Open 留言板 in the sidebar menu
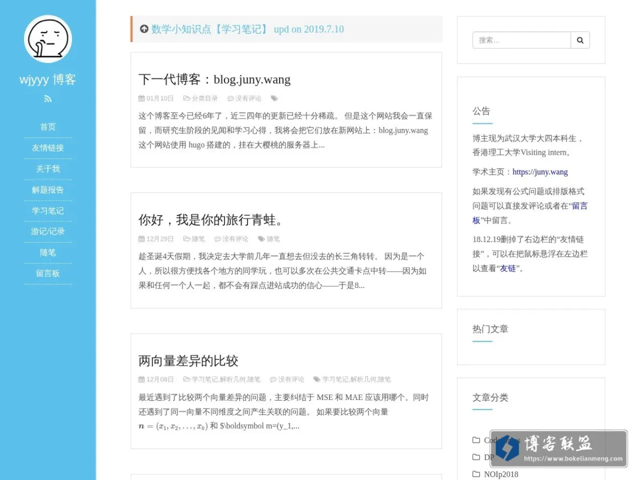 coord(48,273)
